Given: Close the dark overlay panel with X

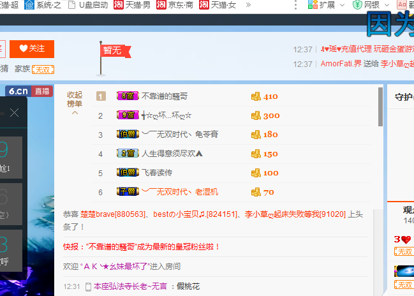Looking at the screenshot, I should tap(14, 113).
